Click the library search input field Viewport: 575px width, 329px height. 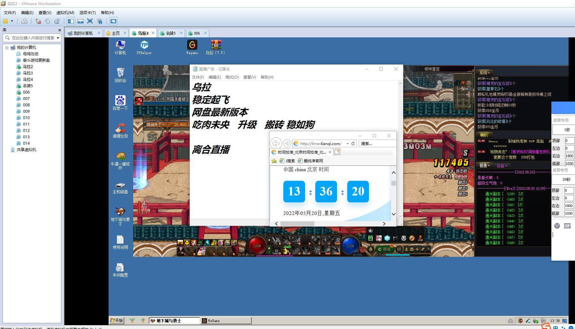click(x=33, y=38)
